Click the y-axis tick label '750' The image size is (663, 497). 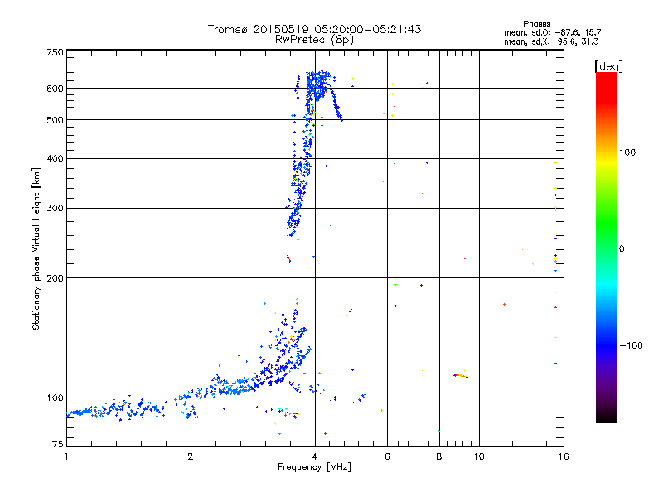tap(55, 52)
